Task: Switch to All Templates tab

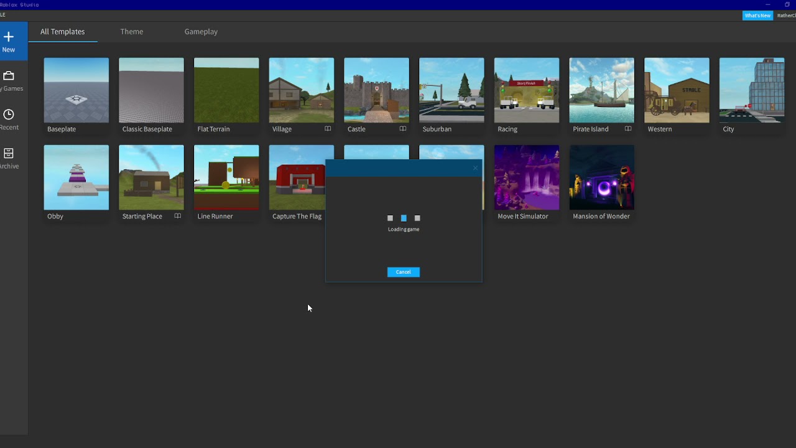Action: (63, 32)
